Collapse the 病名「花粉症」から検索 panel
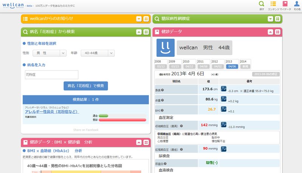 [139, 32]
